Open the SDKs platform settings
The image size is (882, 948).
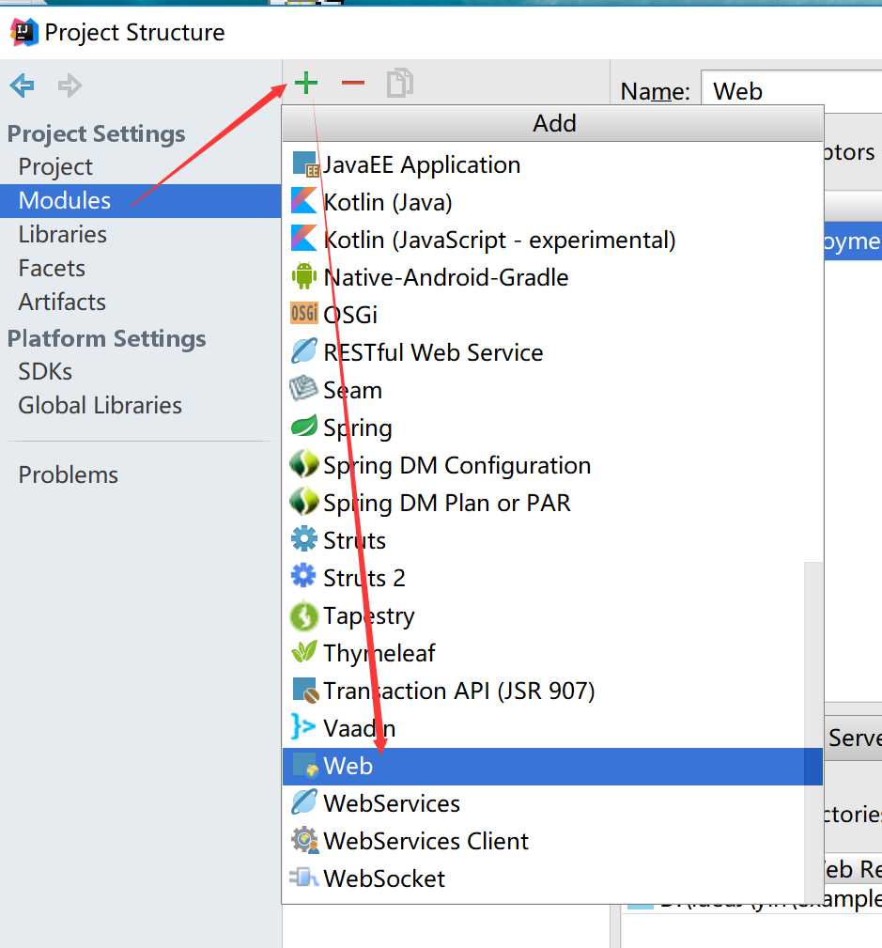pyautogui.click(x=140, y=372)
